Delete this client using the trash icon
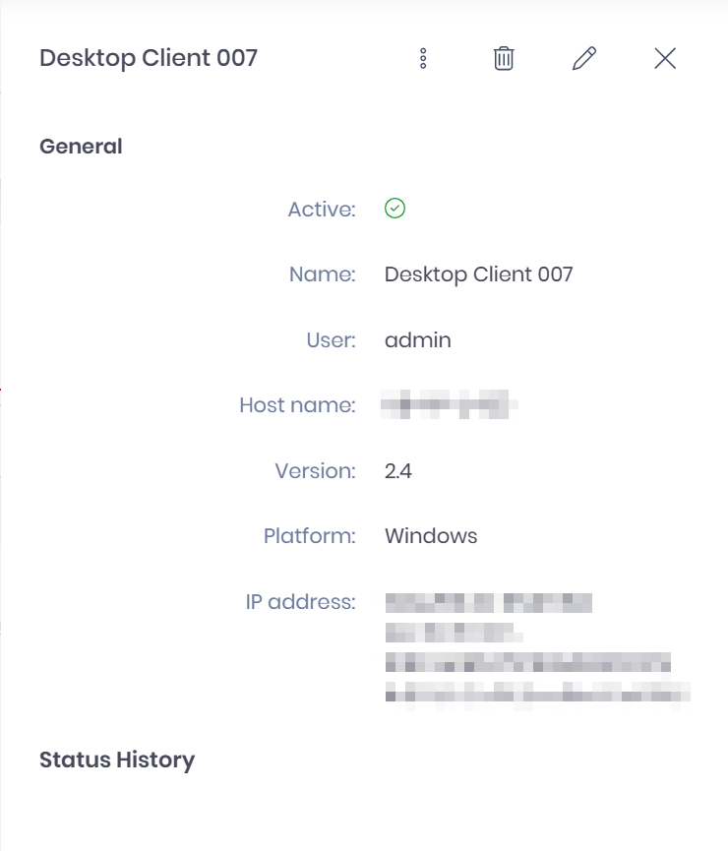 pyautogui.click(x=503, y=59)
